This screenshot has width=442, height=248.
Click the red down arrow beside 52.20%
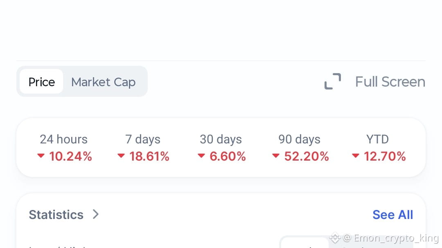coord(276,156)
